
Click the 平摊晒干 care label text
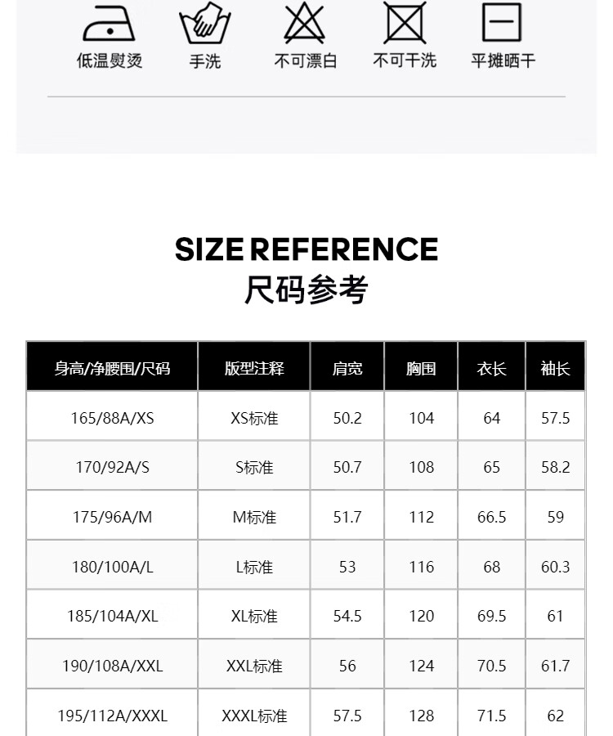pos(503,61)
